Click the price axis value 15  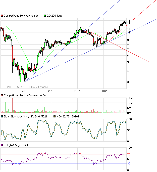[129, 21]
